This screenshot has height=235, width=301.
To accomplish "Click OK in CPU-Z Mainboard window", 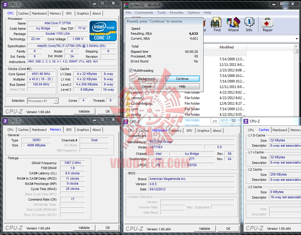I will click(228, 229).
